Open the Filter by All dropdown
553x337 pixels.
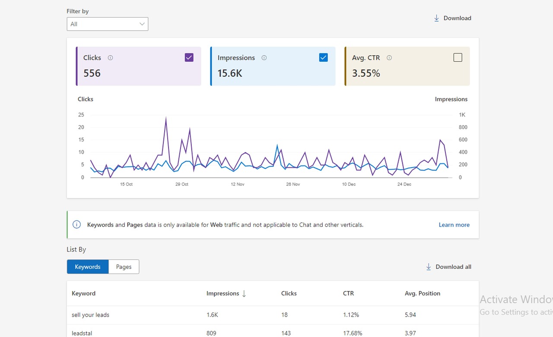click(x=108, y=24)
